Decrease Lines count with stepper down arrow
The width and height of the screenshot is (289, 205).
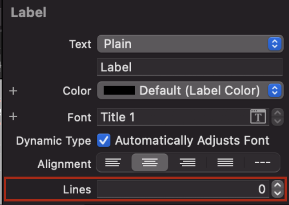277,193
